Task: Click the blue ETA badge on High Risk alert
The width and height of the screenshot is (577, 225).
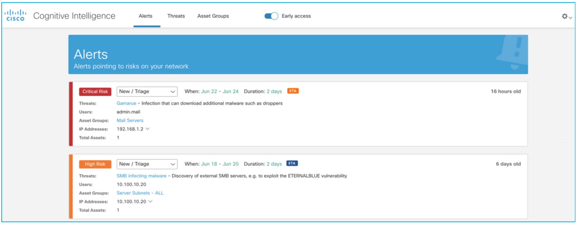Action: pos(292,163)
